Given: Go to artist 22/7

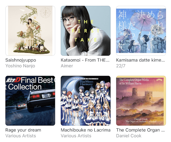Looking at the screenshot, I should pos(121,66).
